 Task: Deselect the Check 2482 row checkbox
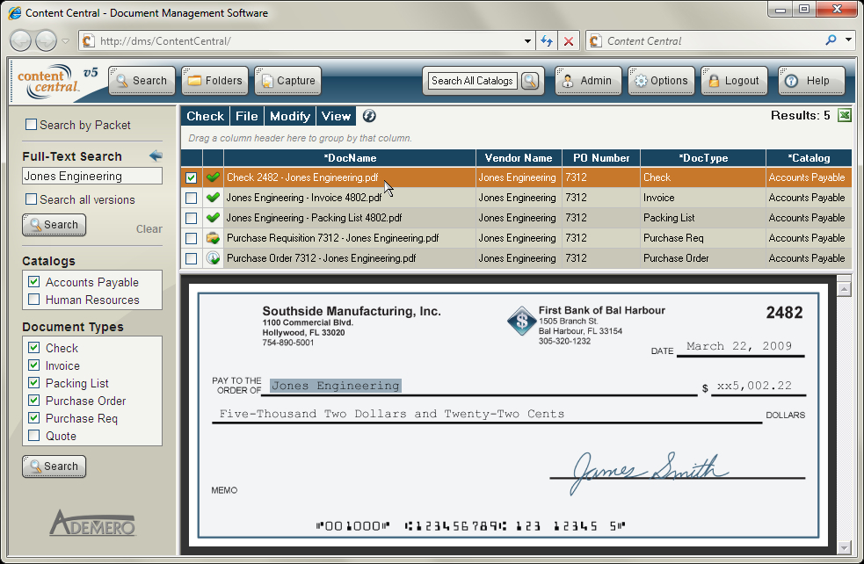(192, 177)
